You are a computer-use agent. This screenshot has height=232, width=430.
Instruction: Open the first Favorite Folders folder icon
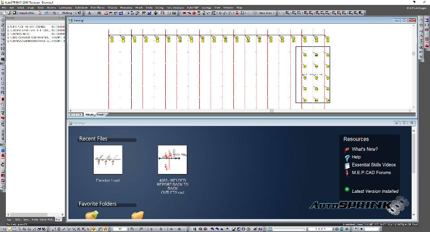coord(92,215)
